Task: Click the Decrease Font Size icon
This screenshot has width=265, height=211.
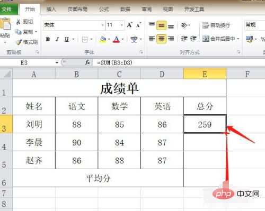Action: (138, 25)
